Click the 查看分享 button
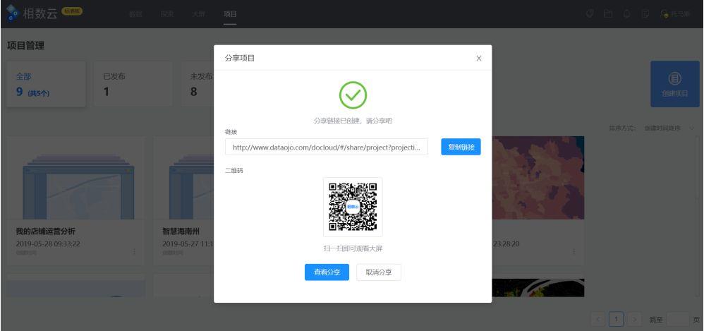This screenshot has width=704, height=331. tap(327, 272)
